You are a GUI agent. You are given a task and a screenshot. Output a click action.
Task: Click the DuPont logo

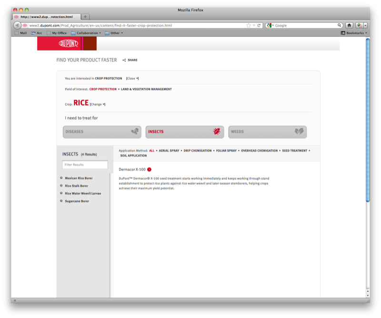coord(68,43)
